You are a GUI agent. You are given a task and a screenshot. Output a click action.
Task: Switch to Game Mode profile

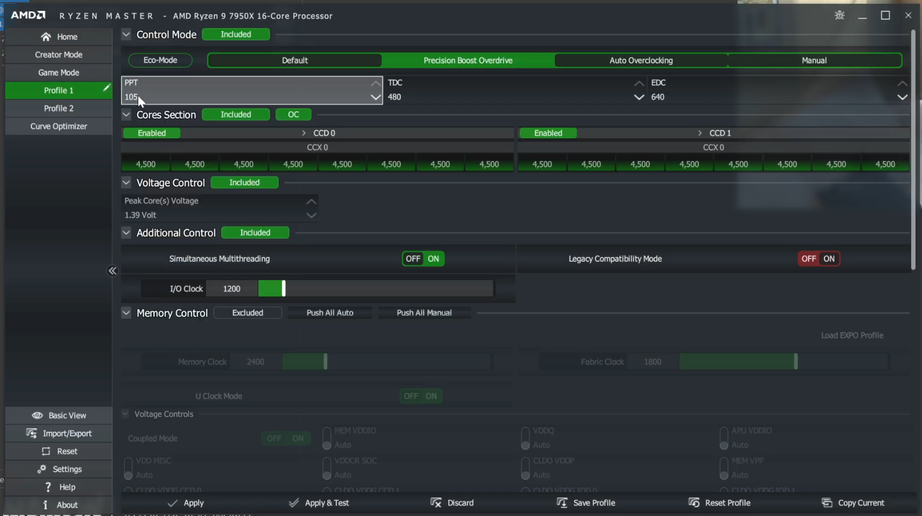click(x=59, y=73)
